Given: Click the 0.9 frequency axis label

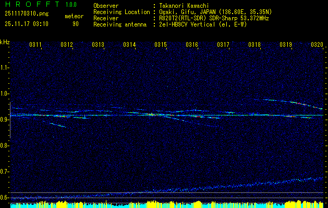Looking at the screenshot, I should click(4, 120).
